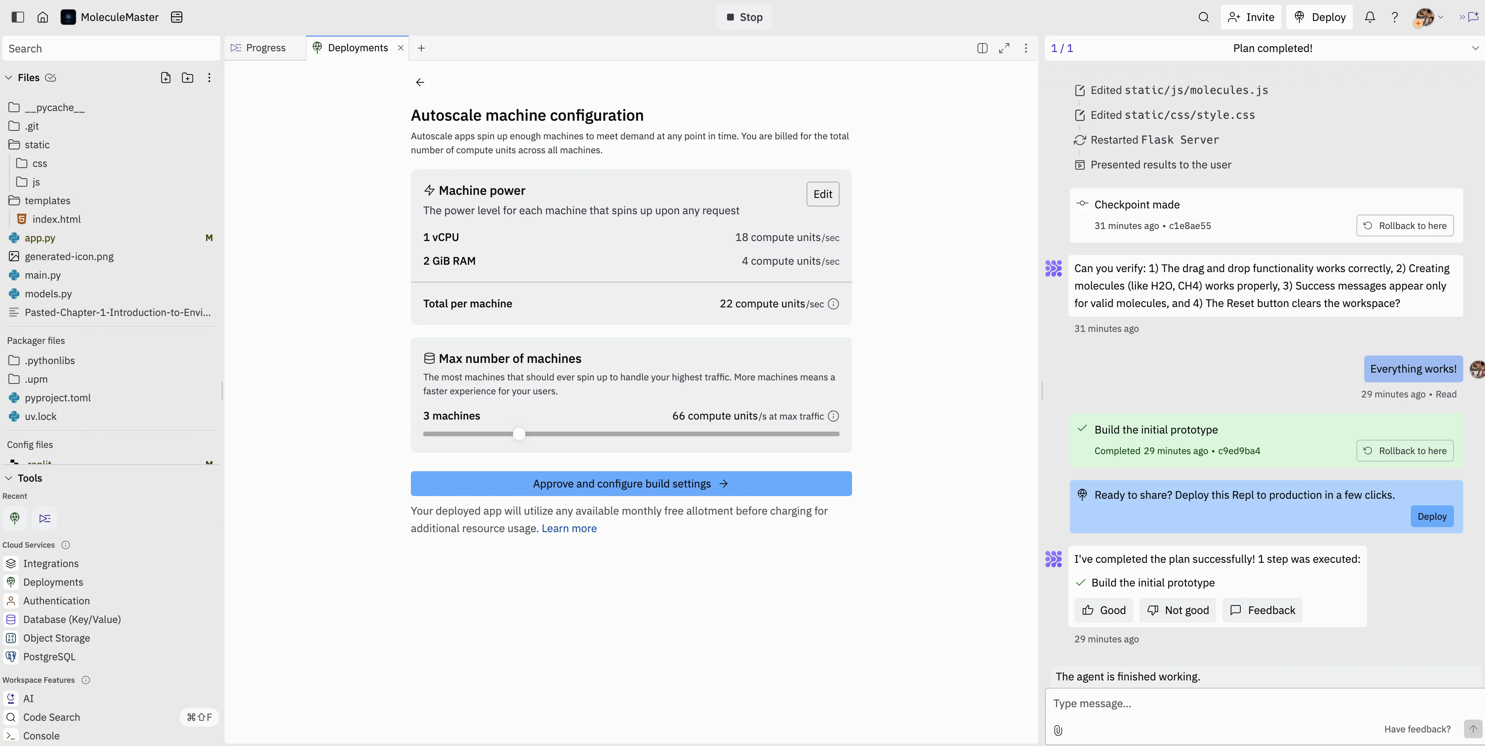
Task: Click the new file icon in Files
Action: coord(165,78)
